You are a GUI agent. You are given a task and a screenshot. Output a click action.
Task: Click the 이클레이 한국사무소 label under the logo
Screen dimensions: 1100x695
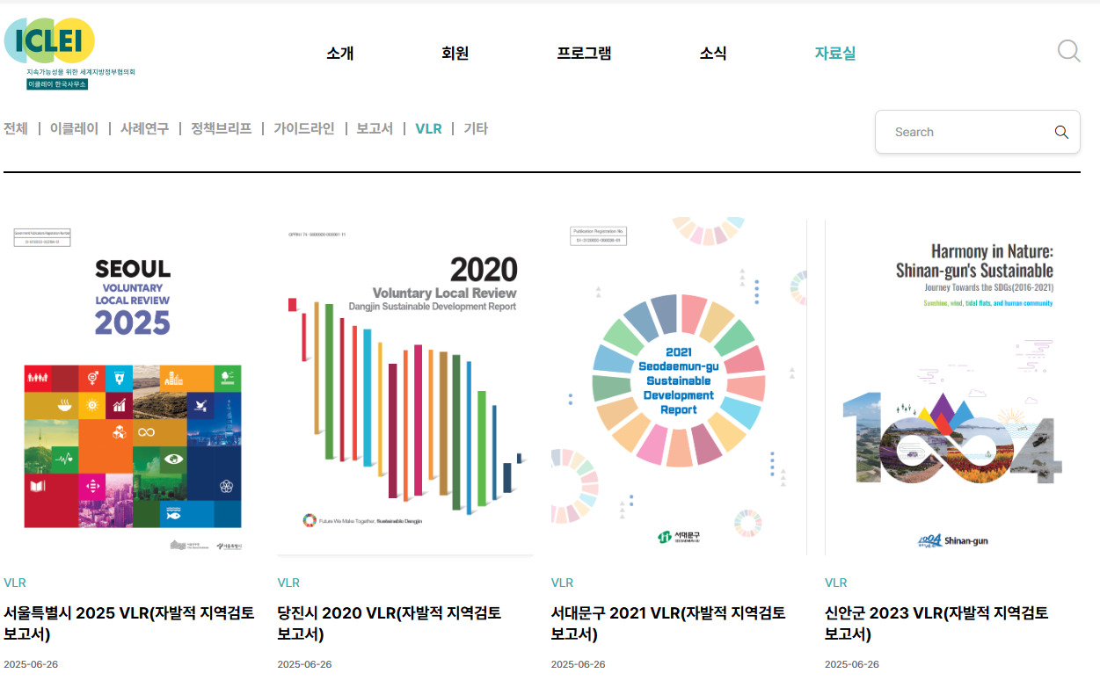click(x=57, y=84)
